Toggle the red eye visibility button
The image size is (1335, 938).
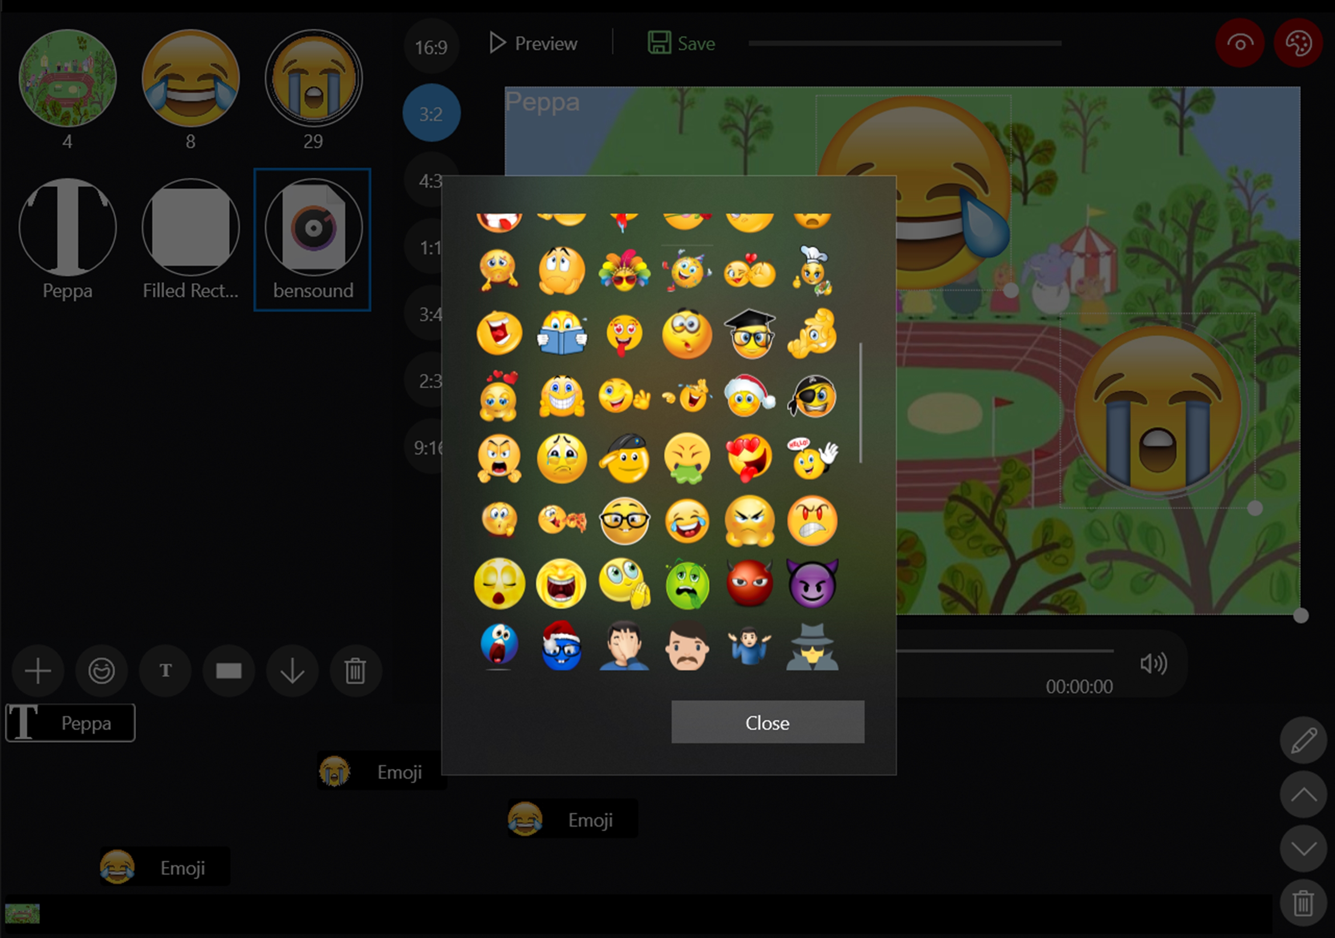pos(1240,44)
